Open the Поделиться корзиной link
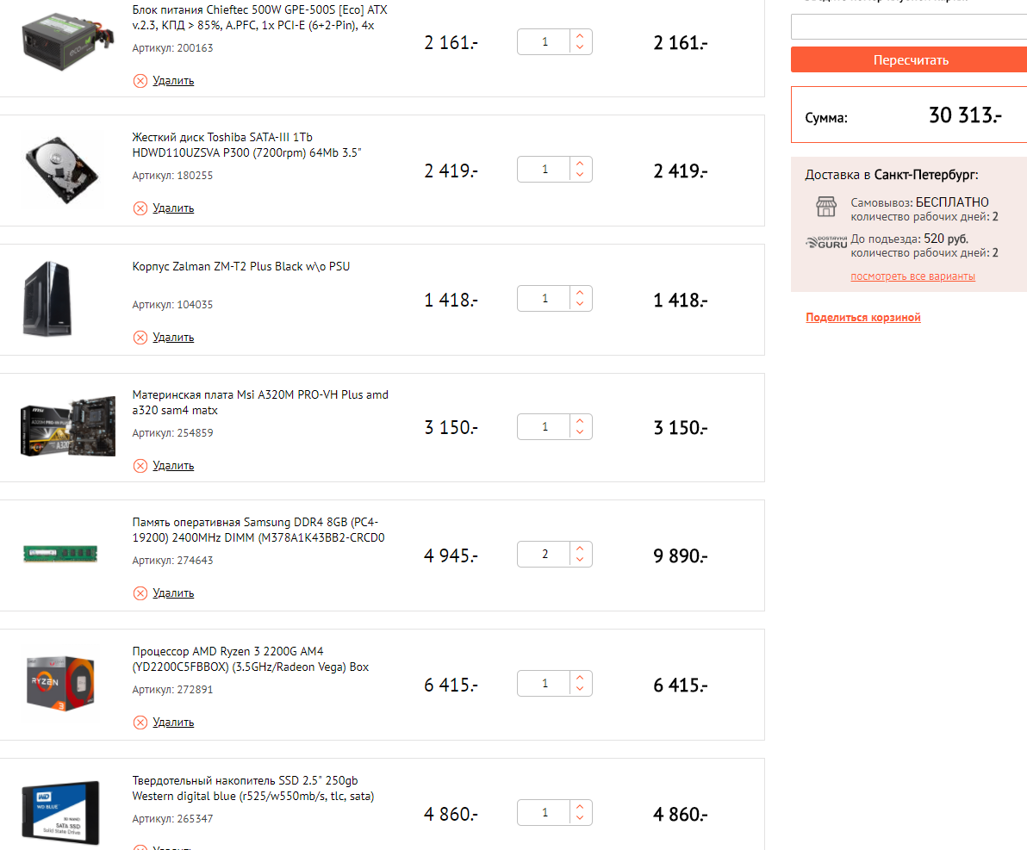This screenshot has height=850, width=1027. coord(863,318)
